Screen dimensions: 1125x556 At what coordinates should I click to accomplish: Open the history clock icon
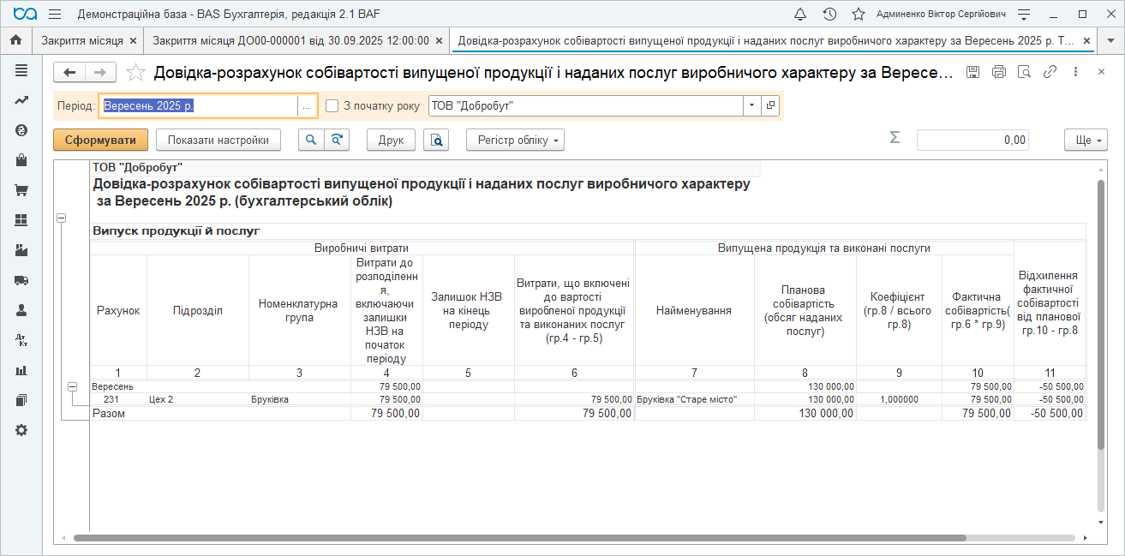click(x=829, y=15)
